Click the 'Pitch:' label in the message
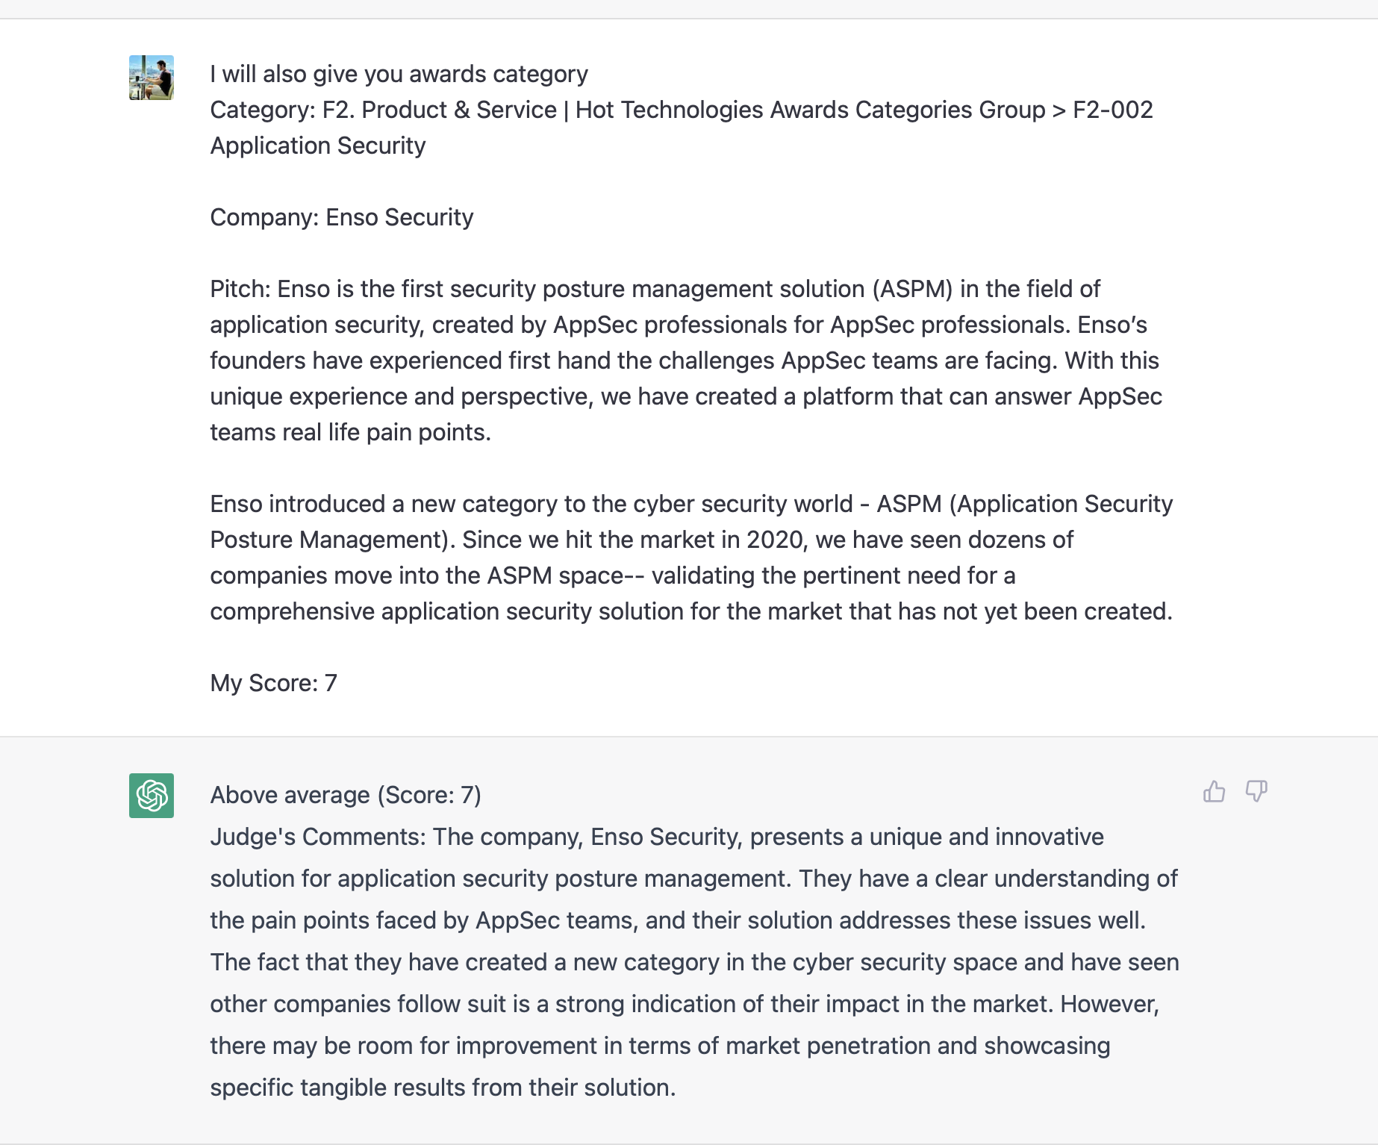Viewport: 1378px width, 1145px height. (240, 289)
